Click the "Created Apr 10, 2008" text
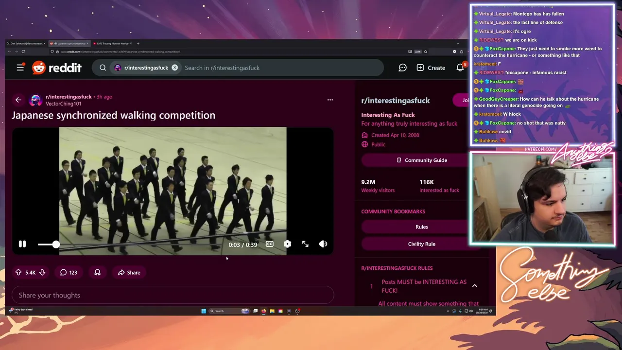Viewport: 622px width, 350px height. click(395, 135)
